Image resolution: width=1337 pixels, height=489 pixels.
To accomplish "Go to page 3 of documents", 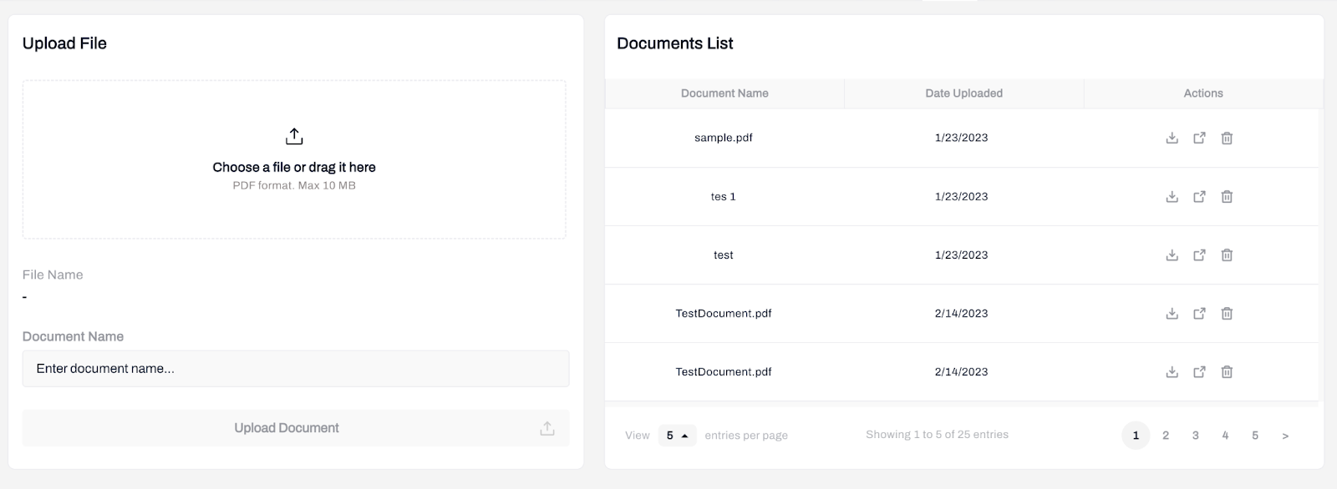I will pyautogui.click(x=1195, y=435).
